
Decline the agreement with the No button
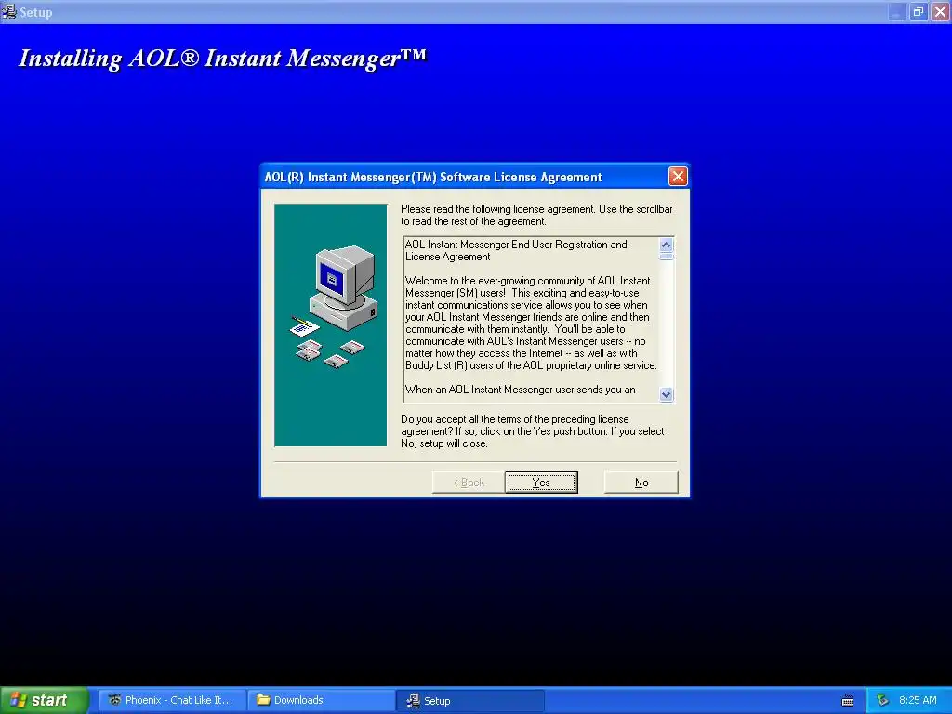click(641, 483)
